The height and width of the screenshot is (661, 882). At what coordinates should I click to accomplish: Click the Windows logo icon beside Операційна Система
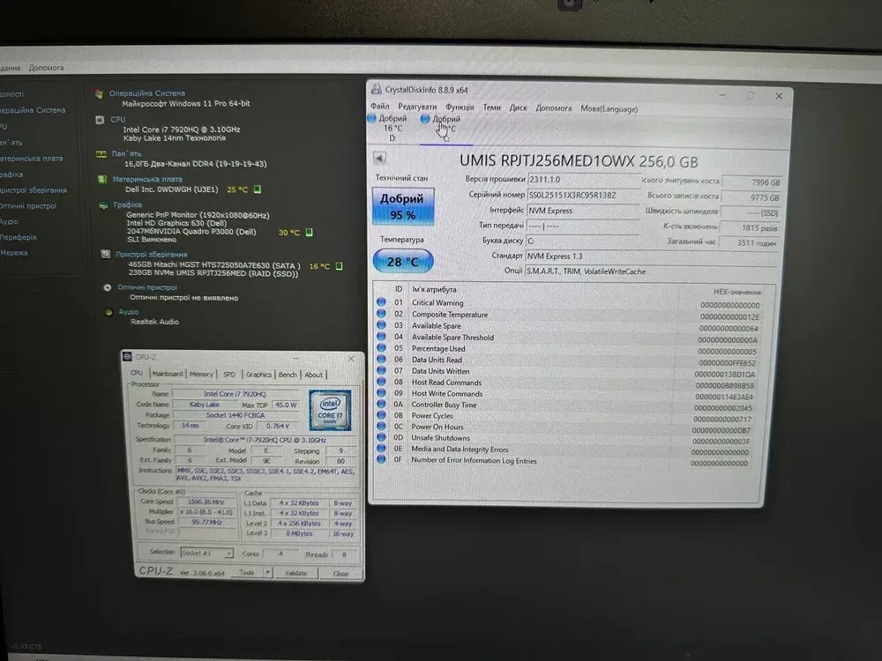point(100,93)
